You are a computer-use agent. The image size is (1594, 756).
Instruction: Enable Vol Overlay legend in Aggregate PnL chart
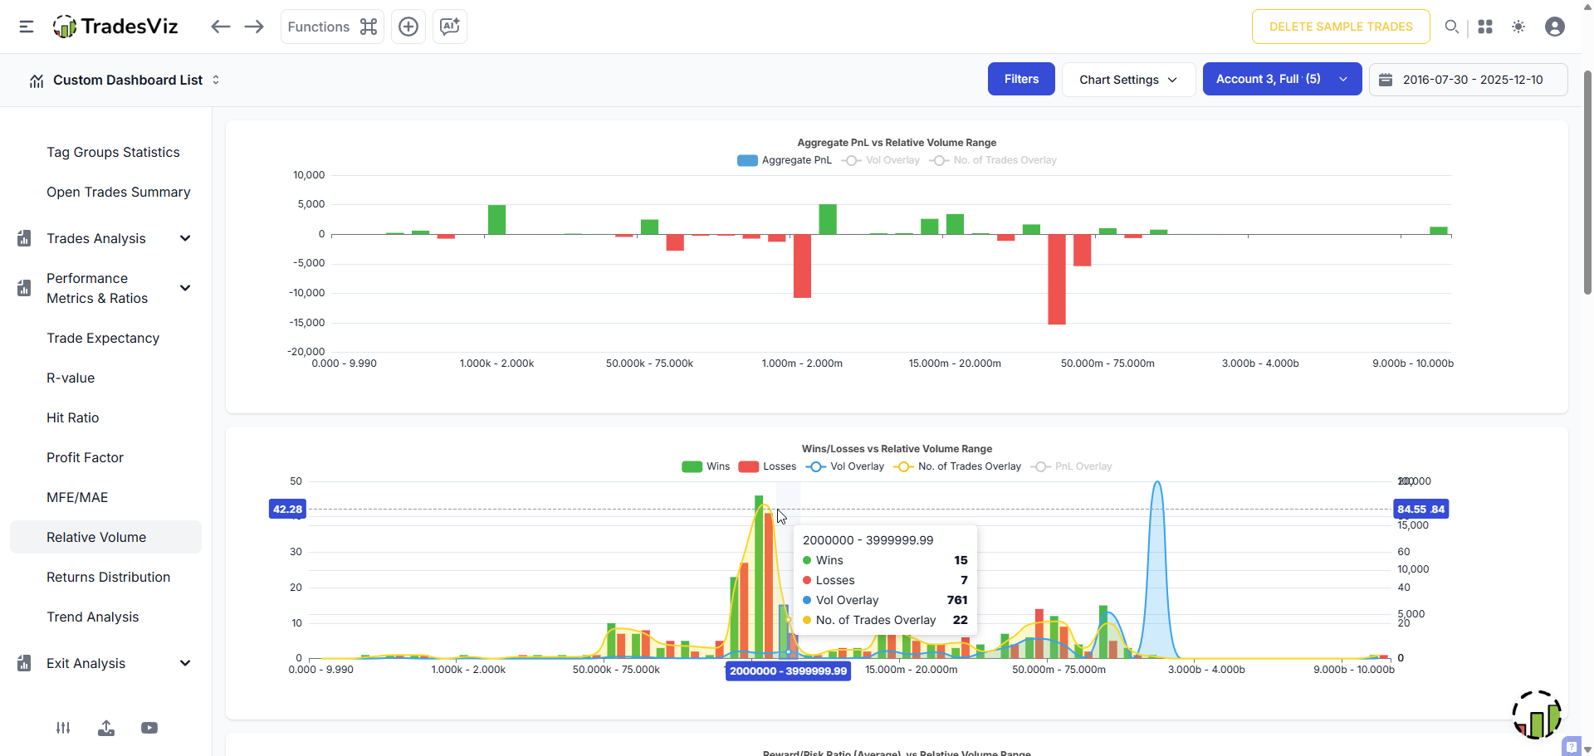(x=880, y=160)
